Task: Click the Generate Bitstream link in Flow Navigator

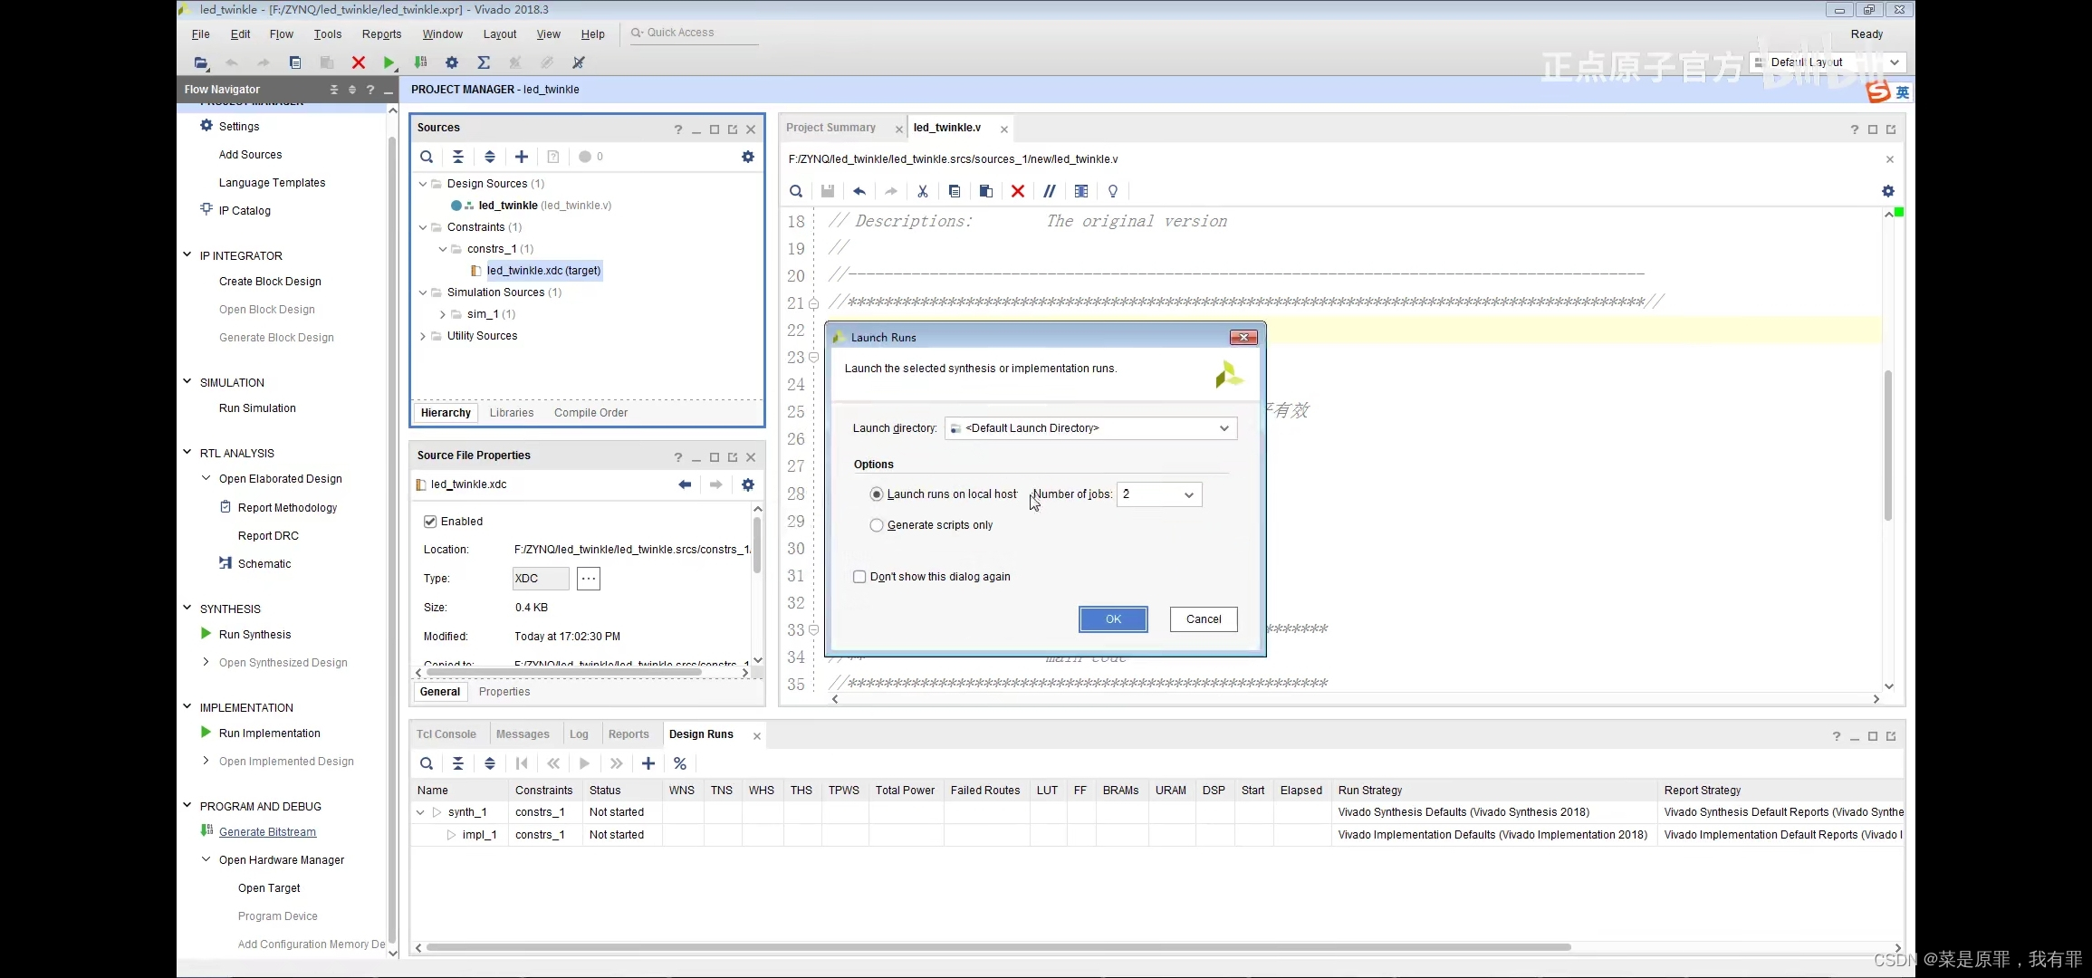Action: tap(267, 832)
